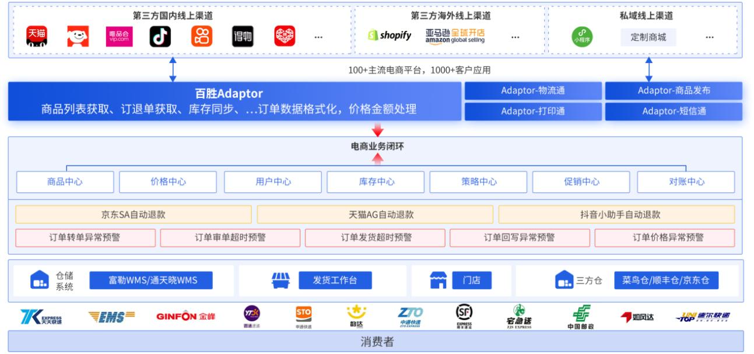Screen dimensions: 754x354
Task: Click the 电商业务闭环 heading
Action: pyautogui.click(x=377, y=146)
